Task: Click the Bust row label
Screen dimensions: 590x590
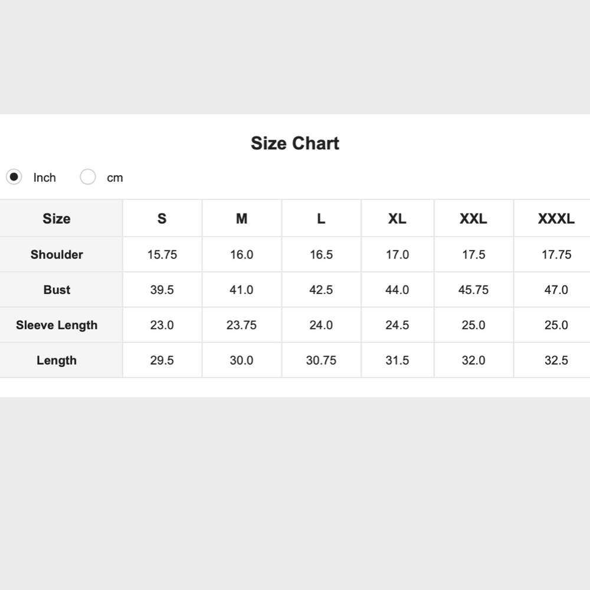Action: coord(57,290)
